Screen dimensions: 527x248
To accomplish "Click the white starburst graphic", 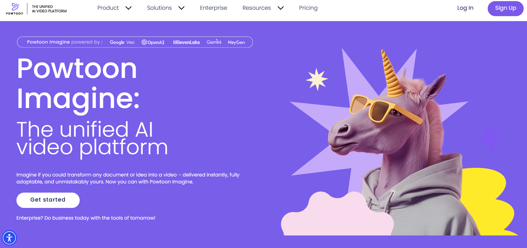I will tap(317, 79).
